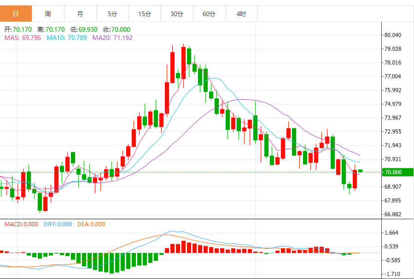The image size is (414, 279).
Task: Click the 1.664 MACD axis label
Action: click(x=391, y=233)
